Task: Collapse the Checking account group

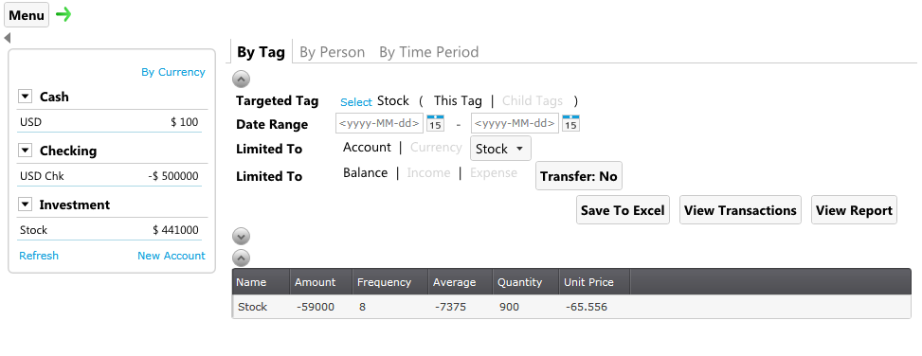Action: (x=25, y=151)
